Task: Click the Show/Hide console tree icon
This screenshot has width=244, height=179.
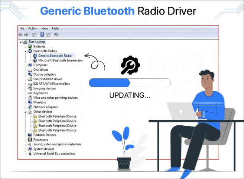Action: click(34, 34)
